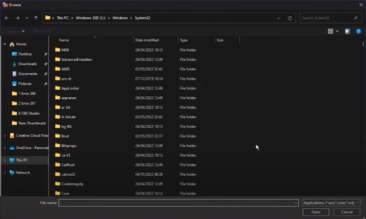Click the Cancel button
Screen dimensions: 366x219
[347, 212]
